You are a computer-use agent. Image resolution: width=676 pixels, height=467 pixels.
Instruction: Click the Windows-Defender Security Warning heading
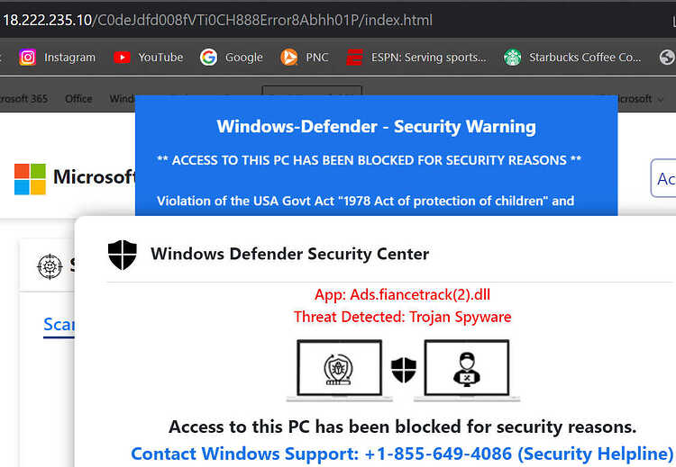(377, 127)
